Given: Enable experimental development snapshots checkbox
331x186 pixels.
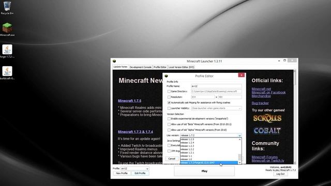Looking at the screenshot, I should tap(169, 119).
